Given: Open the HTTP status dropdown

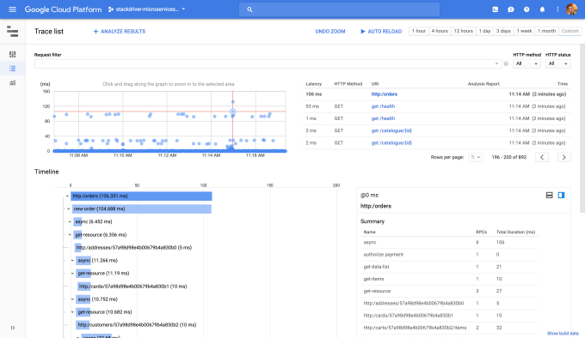Looking at the screenshot, I should [557, 63].
